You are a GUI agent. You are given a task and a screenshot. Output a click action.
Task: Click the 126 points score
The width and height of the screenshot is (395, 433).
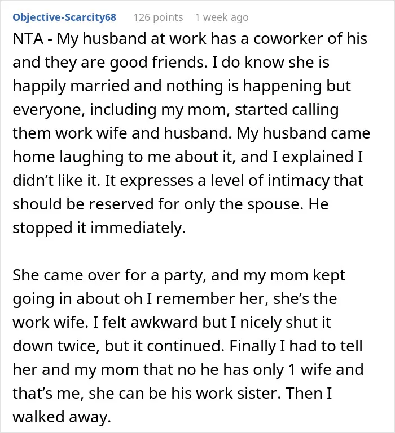click(x=158, y=17)
